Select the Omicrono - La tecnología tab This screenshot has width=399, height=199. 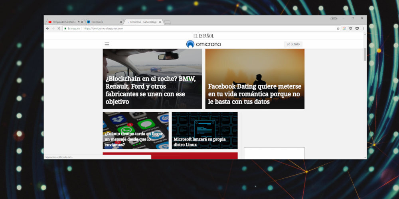coord(144,22)
